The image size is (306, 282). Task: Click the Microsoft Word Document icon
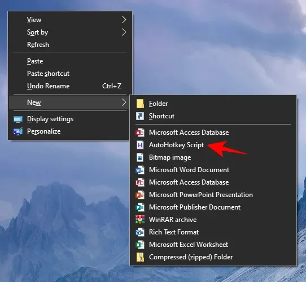coord(140,170)
